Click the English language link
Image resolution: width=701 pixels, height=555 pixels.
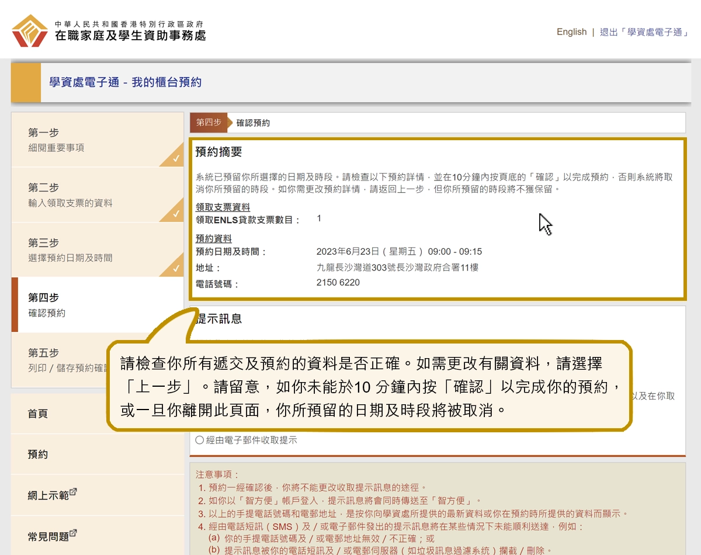pyautogui.click(x=571, y=32)
